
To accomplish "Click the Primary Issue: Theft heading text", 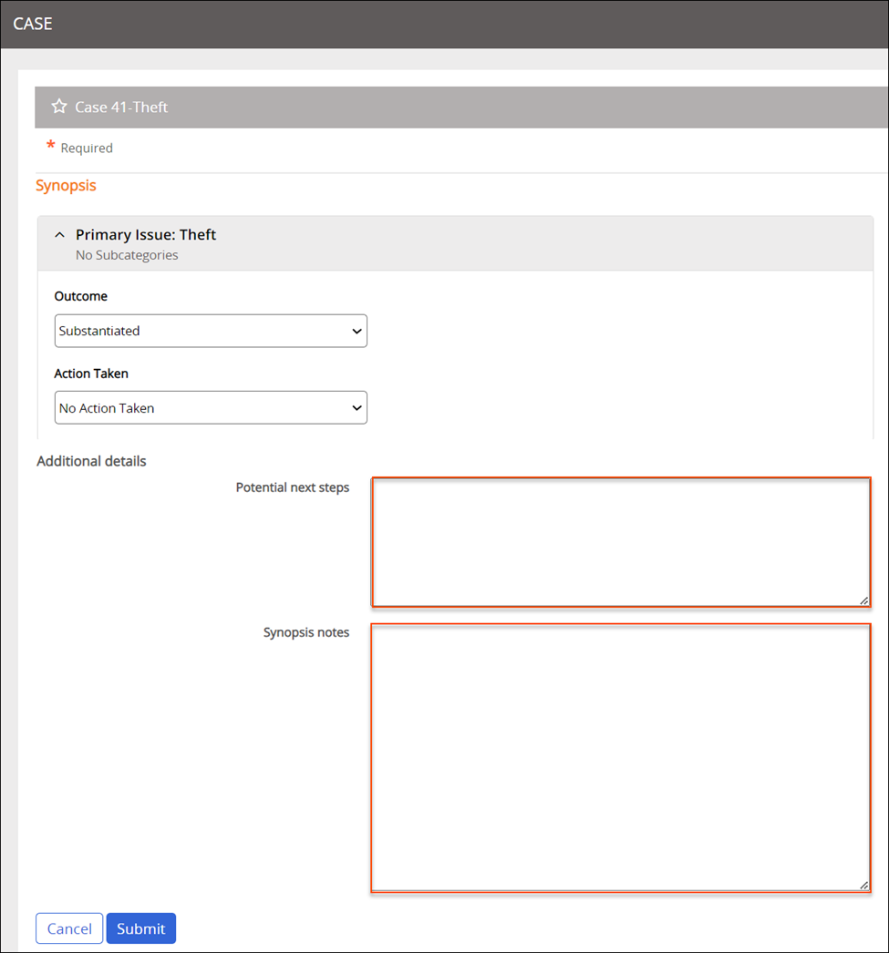I will tap(146, 235).
